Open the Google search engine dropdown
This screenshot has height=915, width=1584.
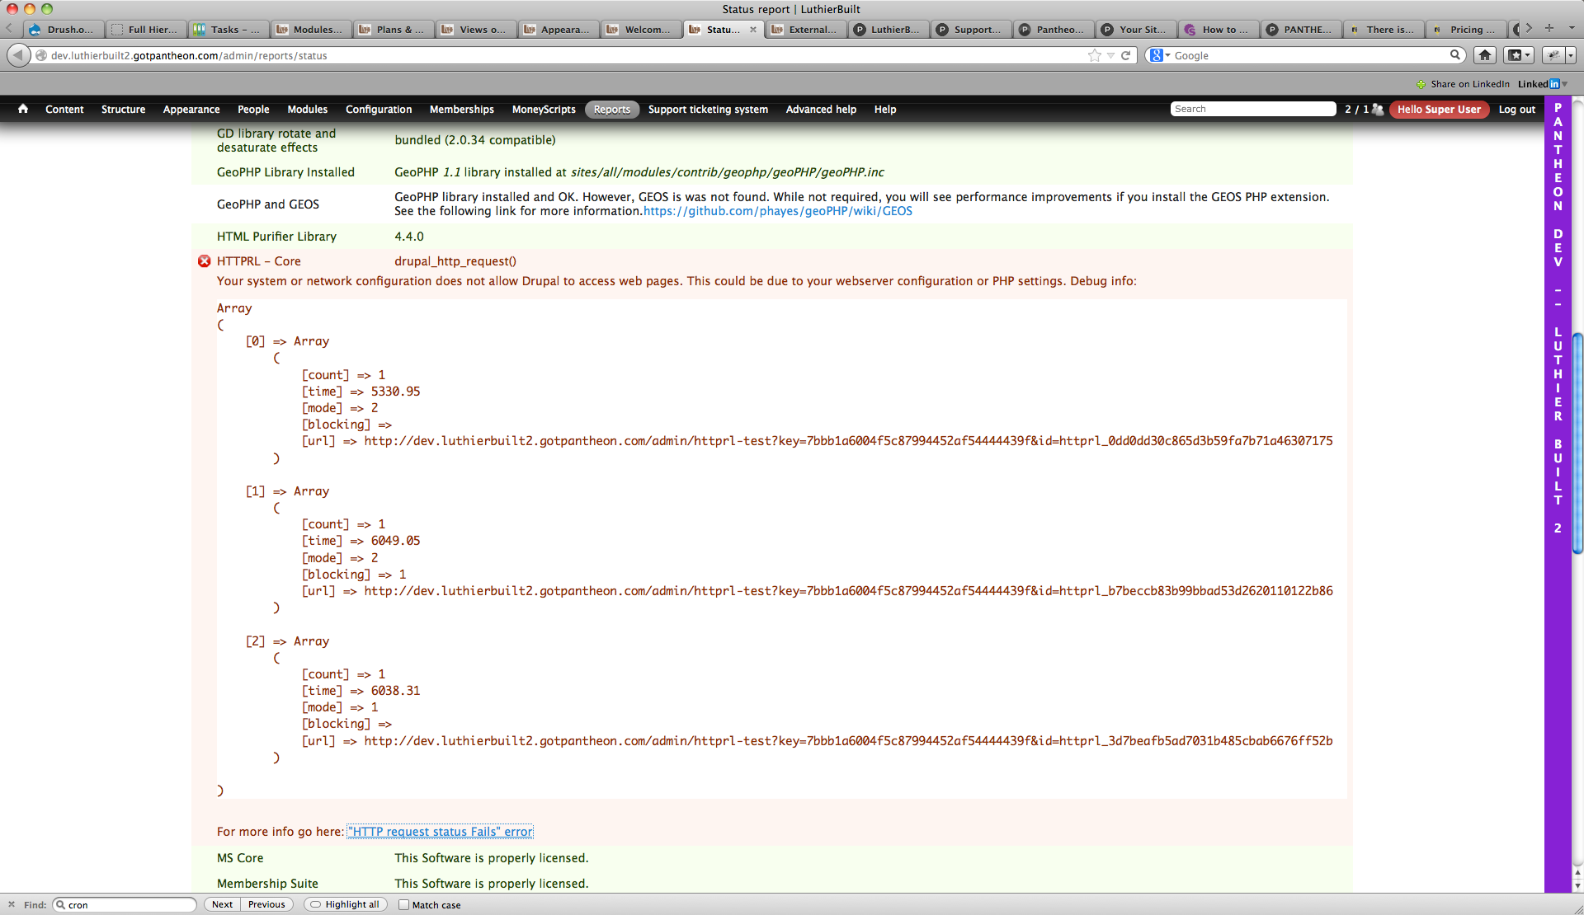[x=1160, y=55]
